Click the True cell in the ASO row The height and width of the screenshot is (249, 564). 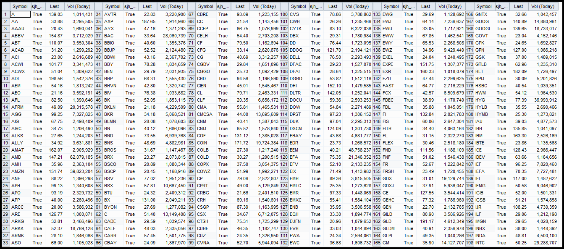point(37,243)
